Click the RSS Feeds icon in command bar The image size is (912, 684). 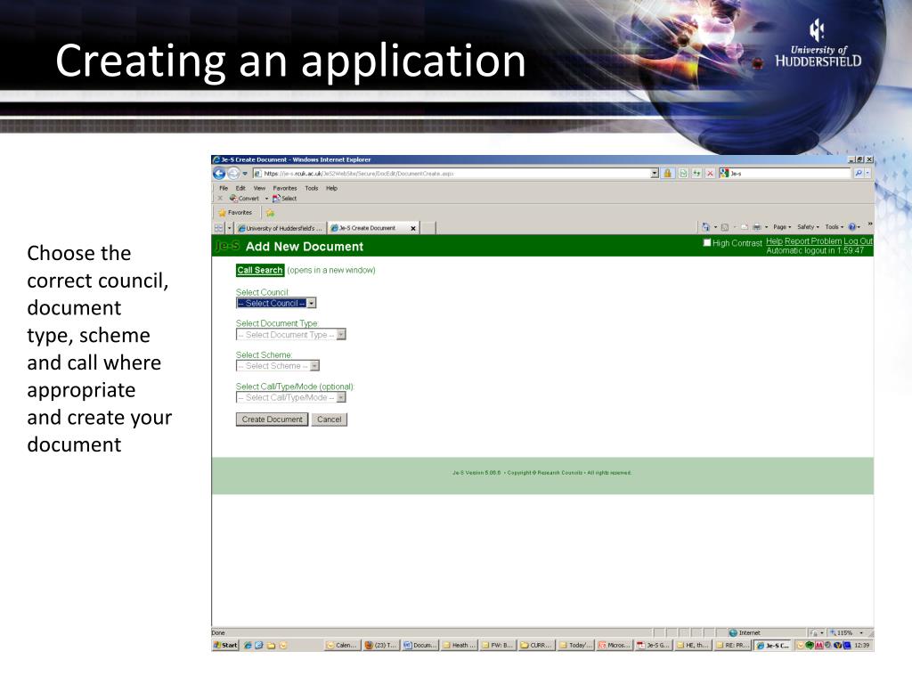pyautogui.click(x=725, y=227)
